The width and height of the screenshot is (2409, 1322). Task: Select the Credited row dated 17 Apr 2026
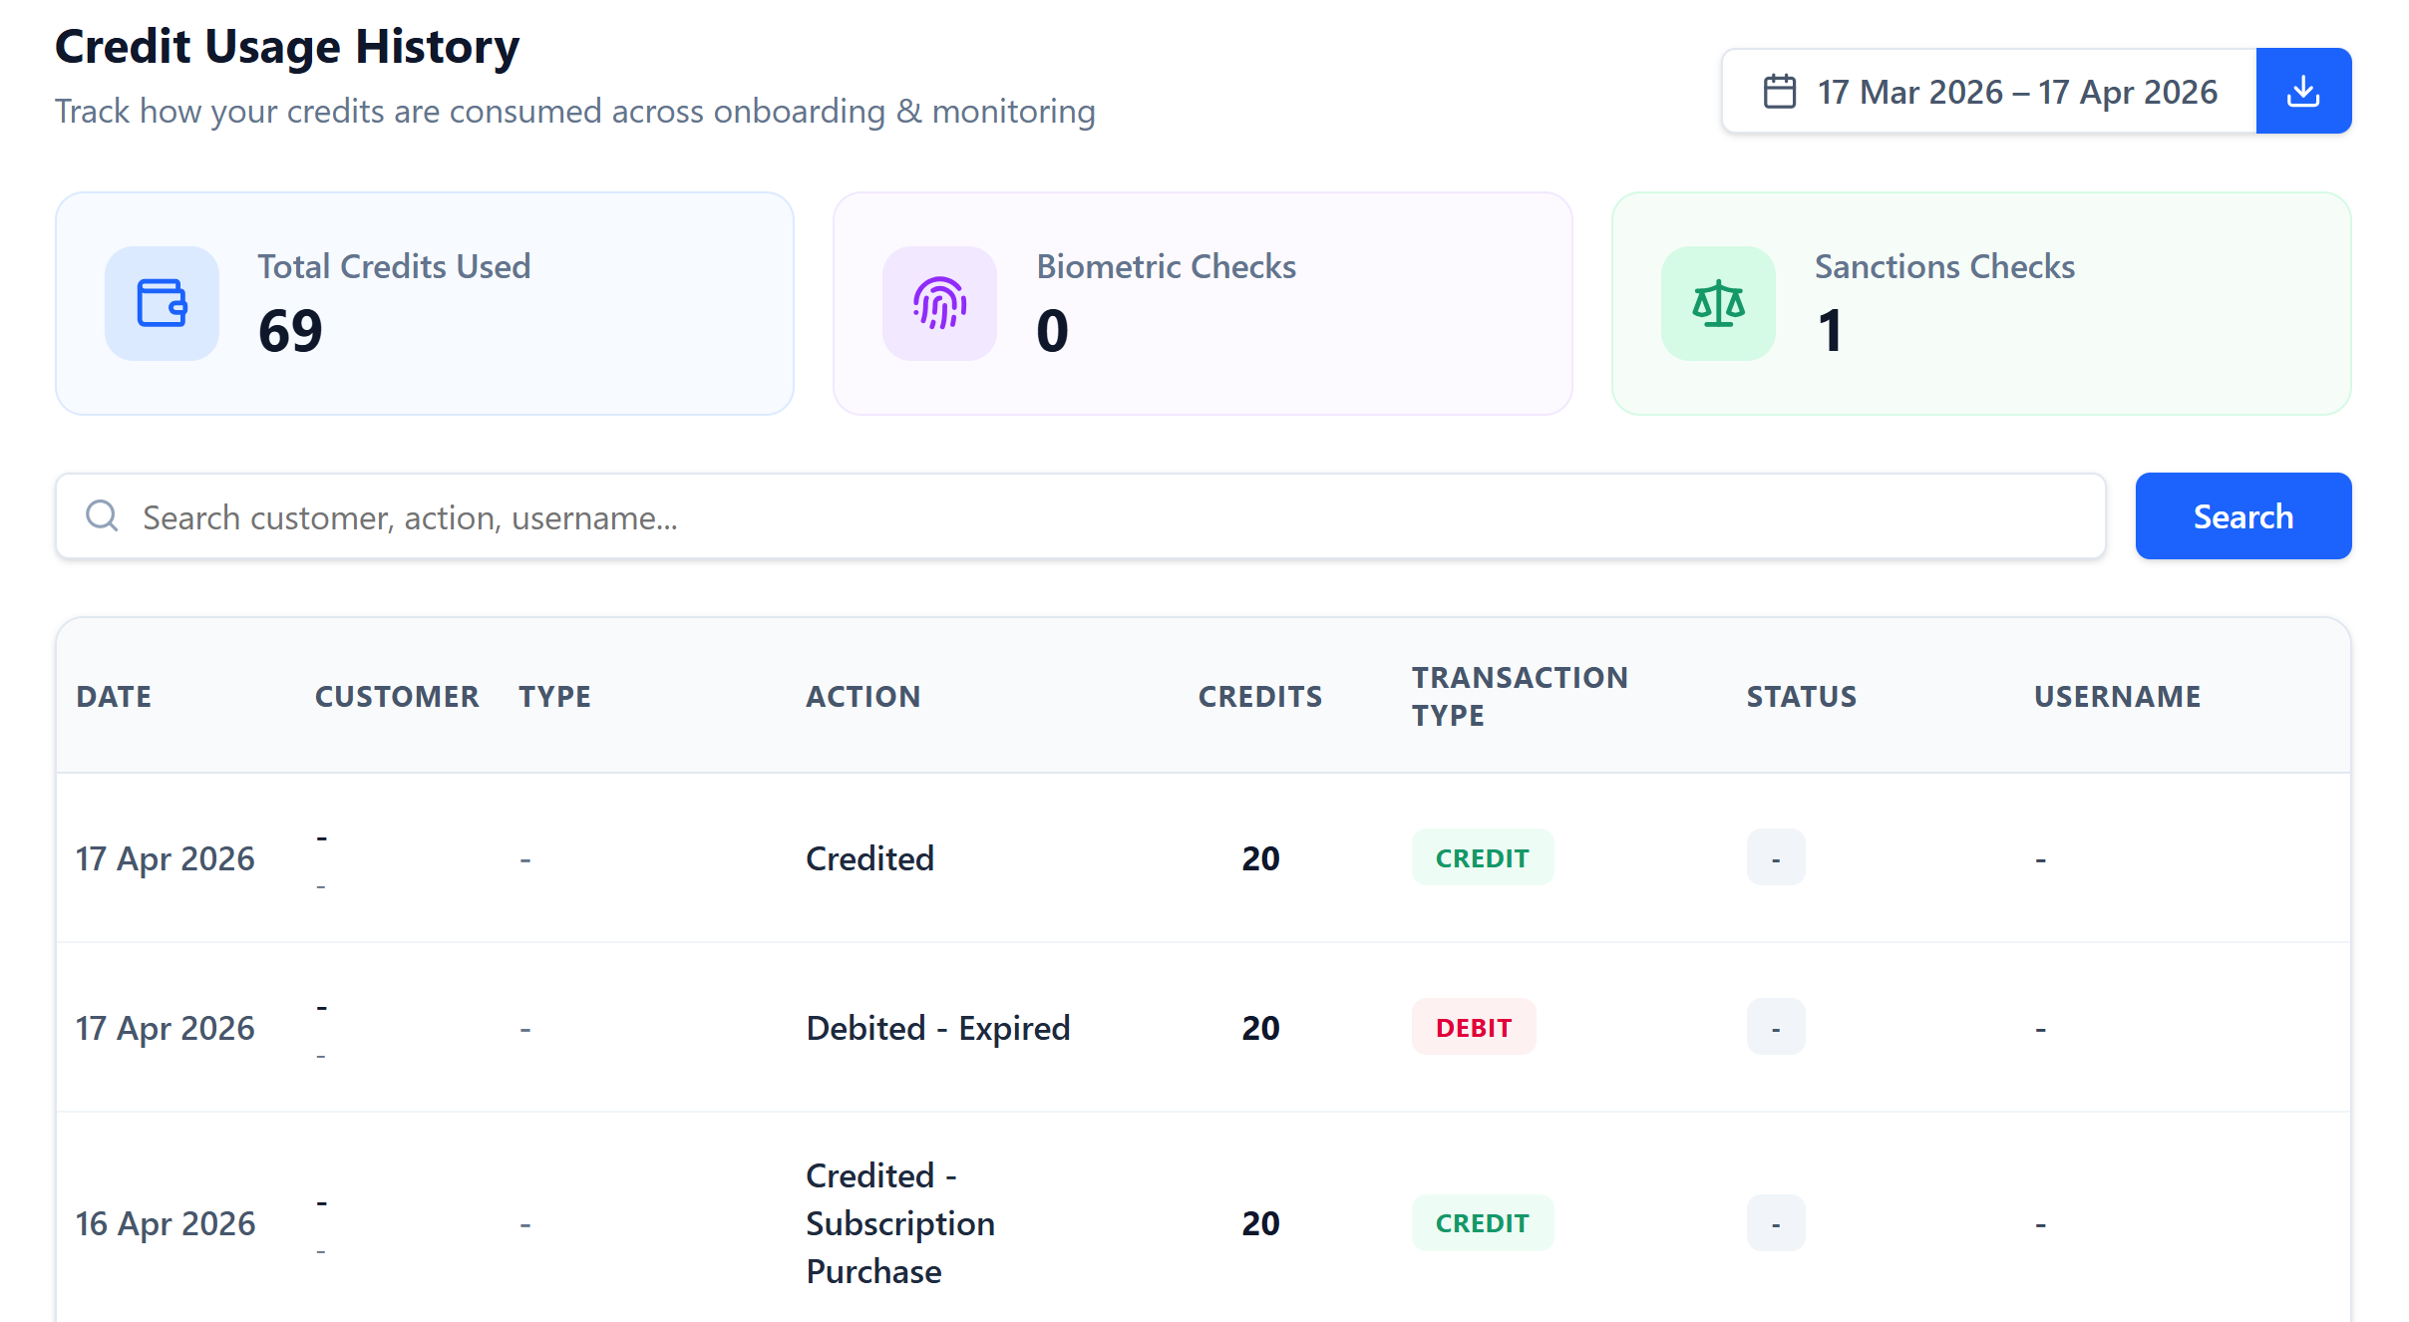(869, 857)
